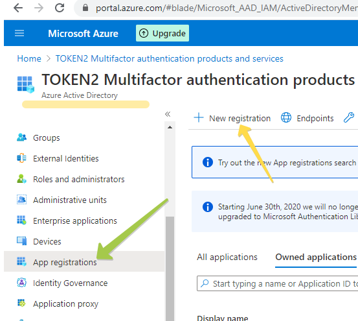Click the Application proxy icon
The width and height of the screenshot is (358, 321).
(22, 303)
